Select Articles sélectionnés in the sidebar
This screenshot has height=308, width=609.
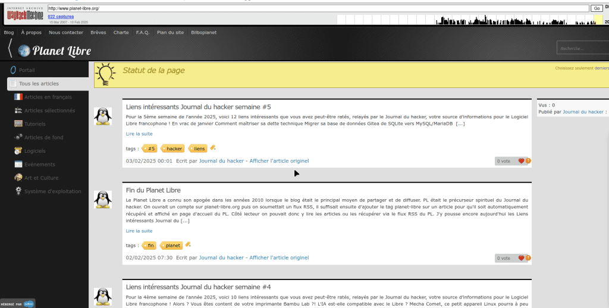tap(50, 111)
